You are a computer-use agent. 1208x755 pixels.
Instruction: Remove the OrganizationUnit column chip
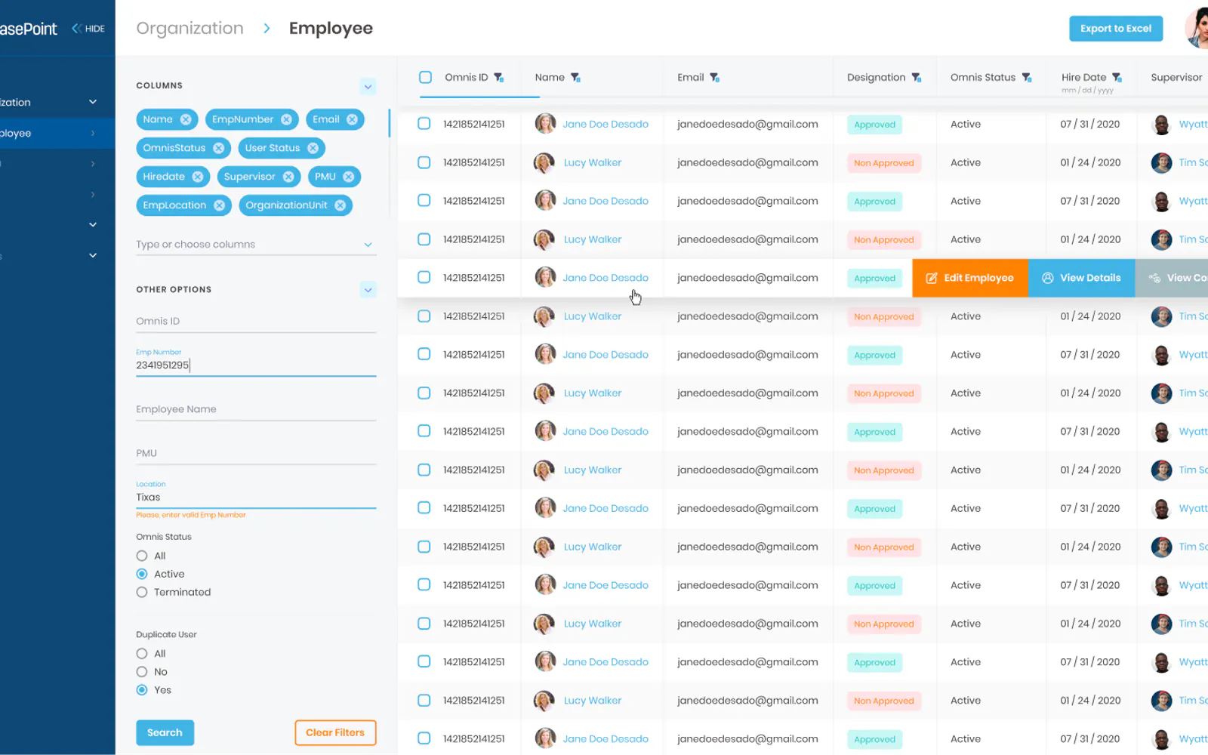click(x=341, y=205)
